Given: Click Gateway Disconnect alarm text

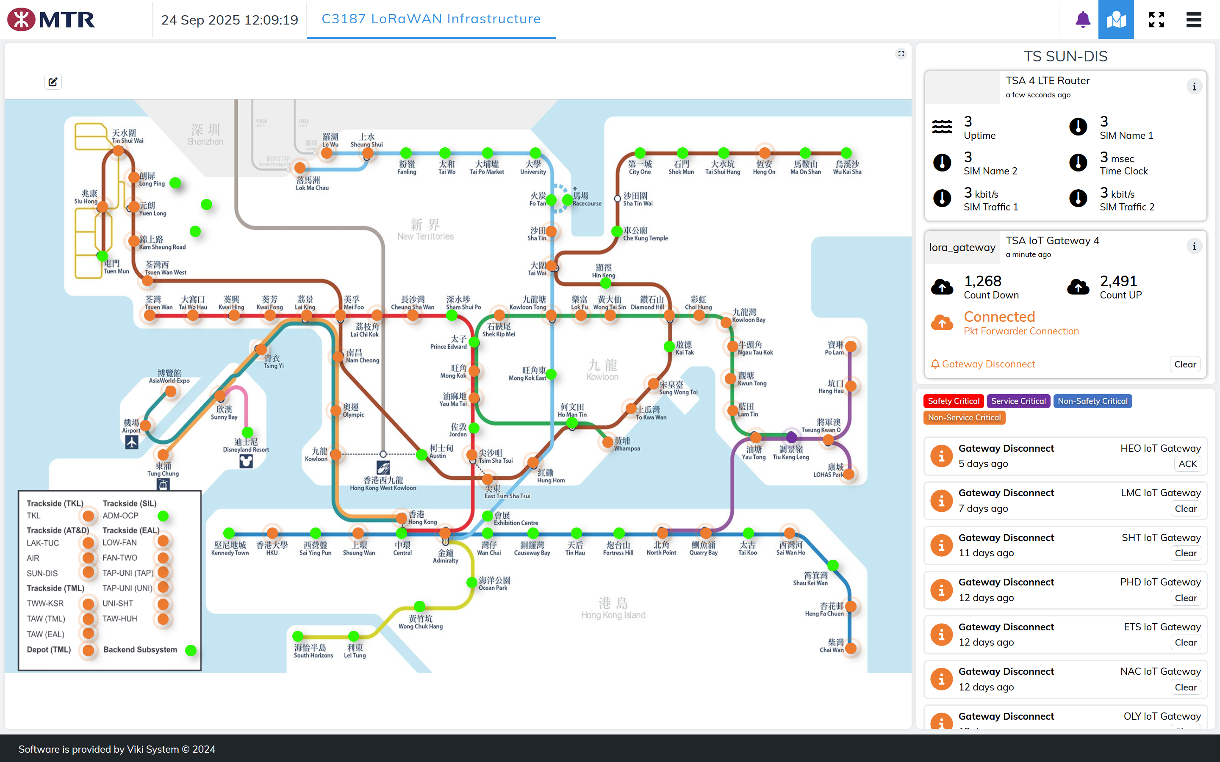Looking at the screenshot, I should pos(988,364).
